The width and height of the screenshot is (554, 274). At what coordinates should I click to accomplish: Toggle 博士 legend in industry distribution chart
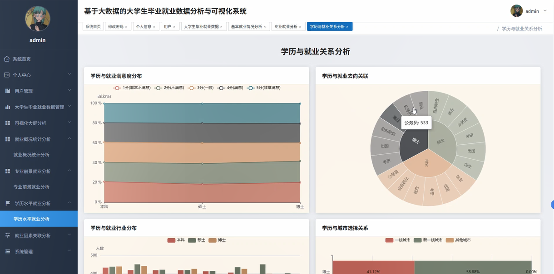(x=217, y=240)
